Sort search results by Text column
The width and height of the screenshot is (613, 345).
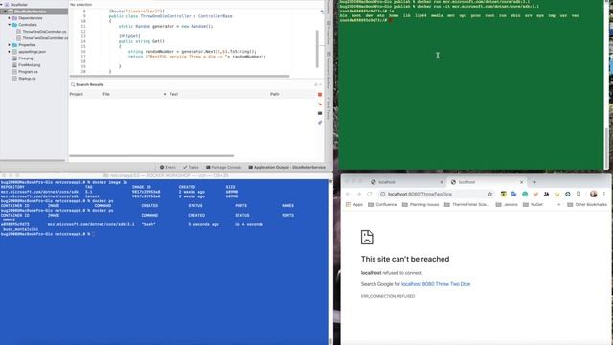point(173,94)
